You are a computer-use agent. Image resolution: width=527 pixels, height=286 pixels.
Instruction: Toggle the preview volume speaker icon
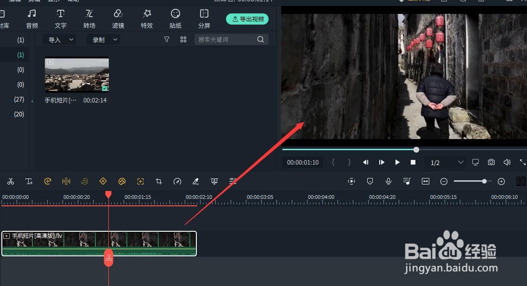click(507, 163)
